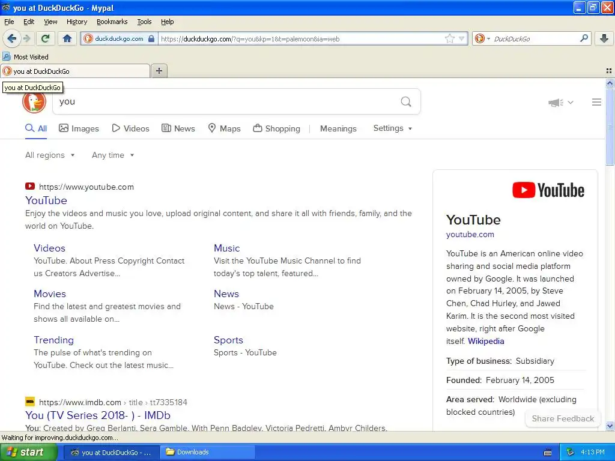Open the browser home page button

[x=67, y=38]
